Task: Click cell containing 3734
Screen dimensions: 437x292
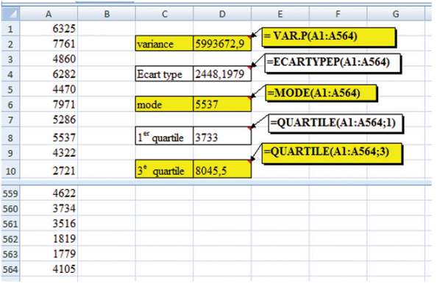Action: pyautogui.click(x=49, y=208)
